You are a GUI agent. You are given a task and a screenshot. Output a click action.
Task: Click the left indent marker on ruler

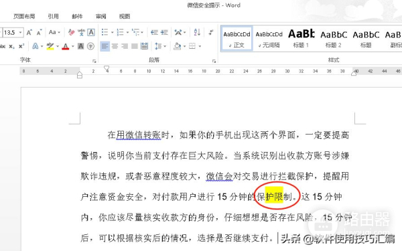click(x=80, y=75)
